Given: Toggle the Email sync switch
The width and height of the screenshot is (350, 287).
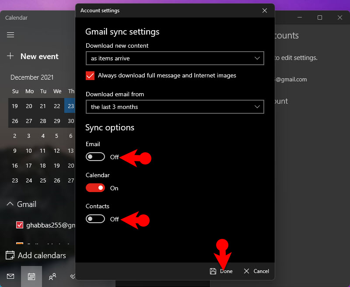Looking at the screenshot, I should click(95, 157).
